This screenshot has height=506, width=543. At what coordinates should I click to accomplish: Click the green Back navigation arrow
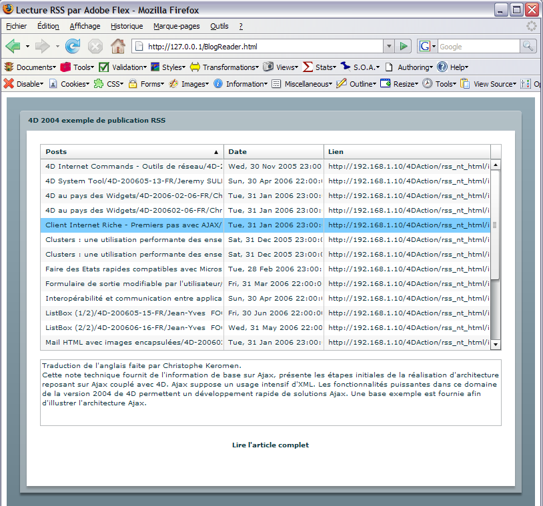tap(13, 46)
